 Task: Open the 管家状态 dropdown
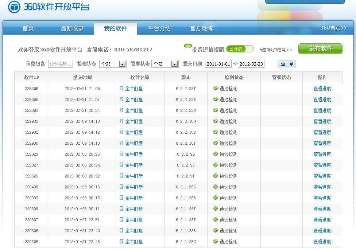coord(165,64)
